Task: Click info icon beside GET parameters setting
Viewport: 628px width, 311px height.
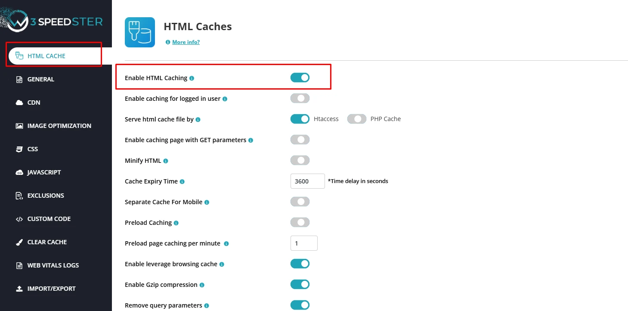Action: click(251, 140)
